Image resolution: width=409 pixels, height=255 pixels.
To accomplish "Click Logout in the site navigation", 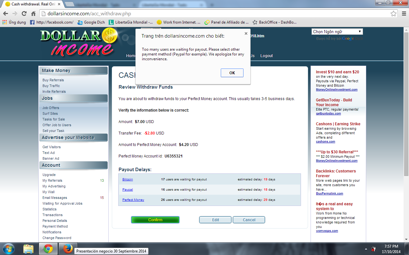I will tap(266, 56).
